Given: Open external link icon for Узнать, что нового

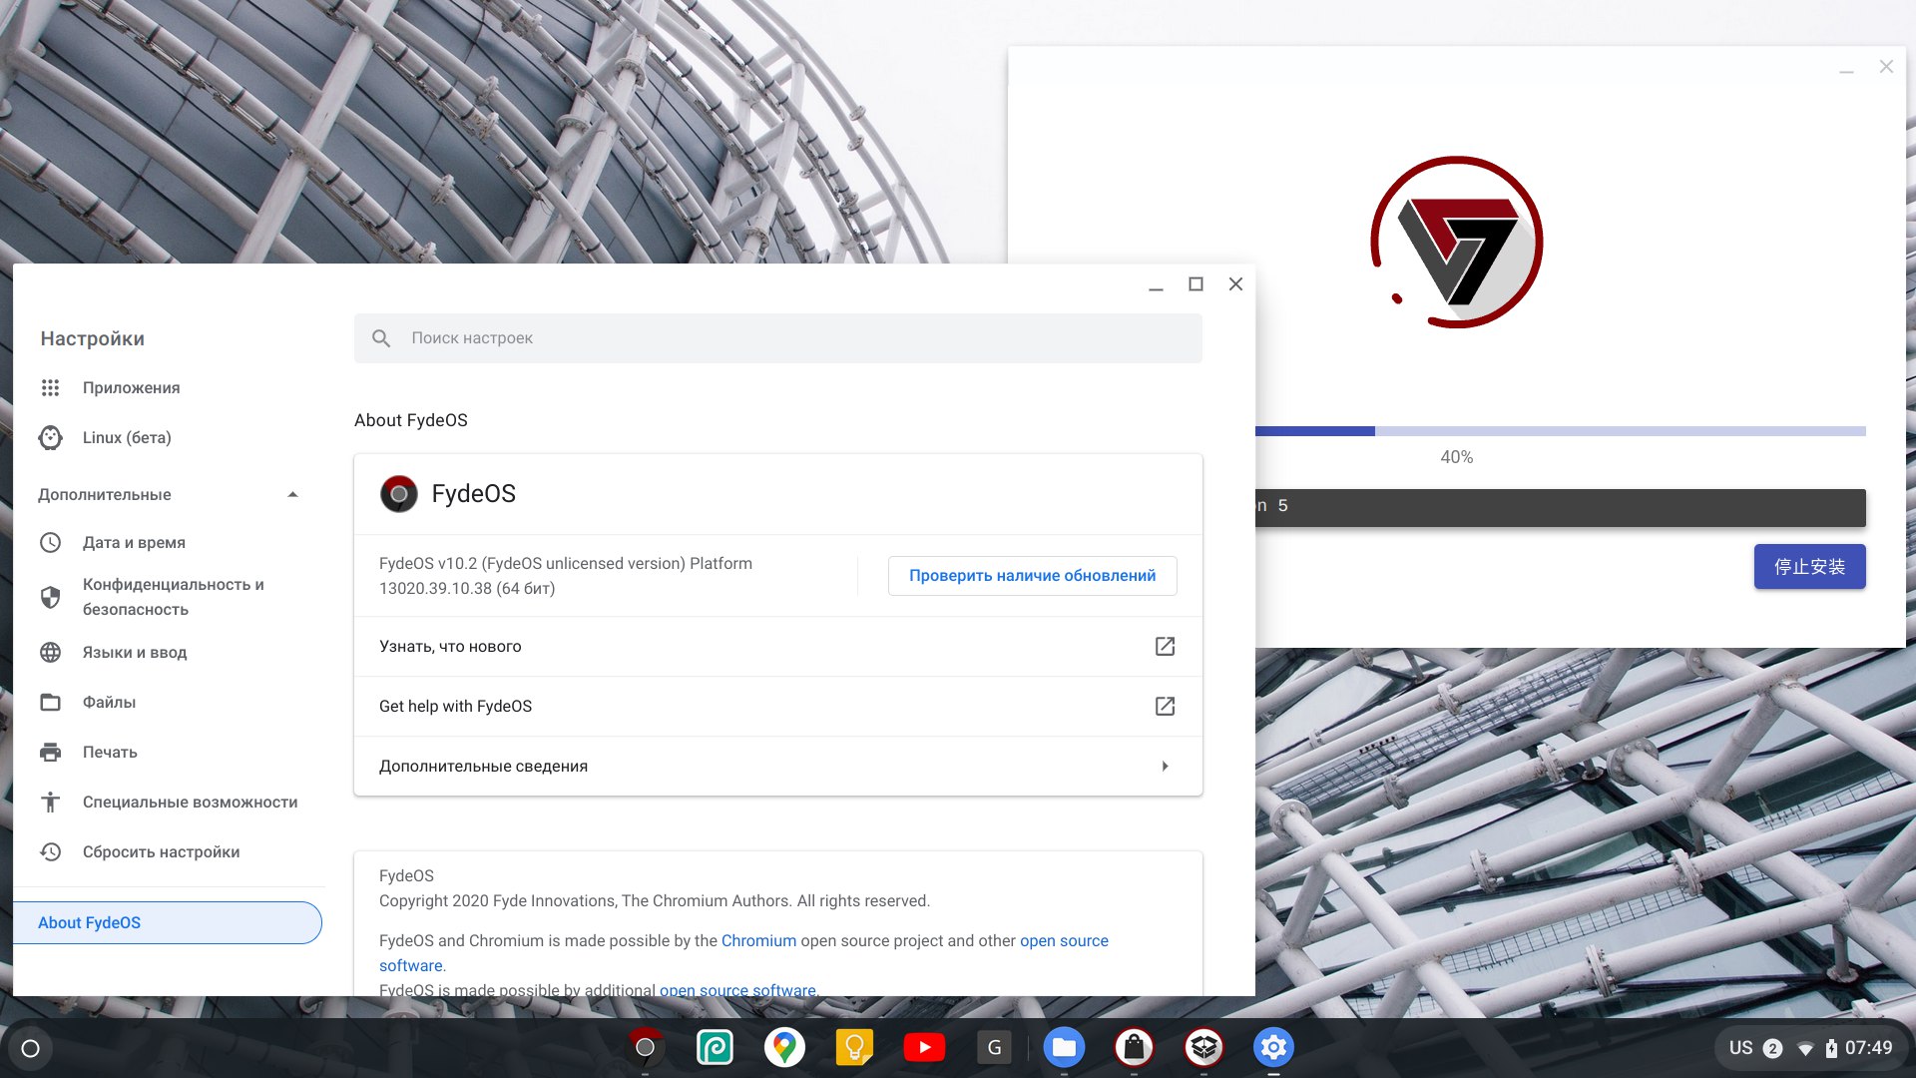Looking at the screenshot, I should [1165, 646].
